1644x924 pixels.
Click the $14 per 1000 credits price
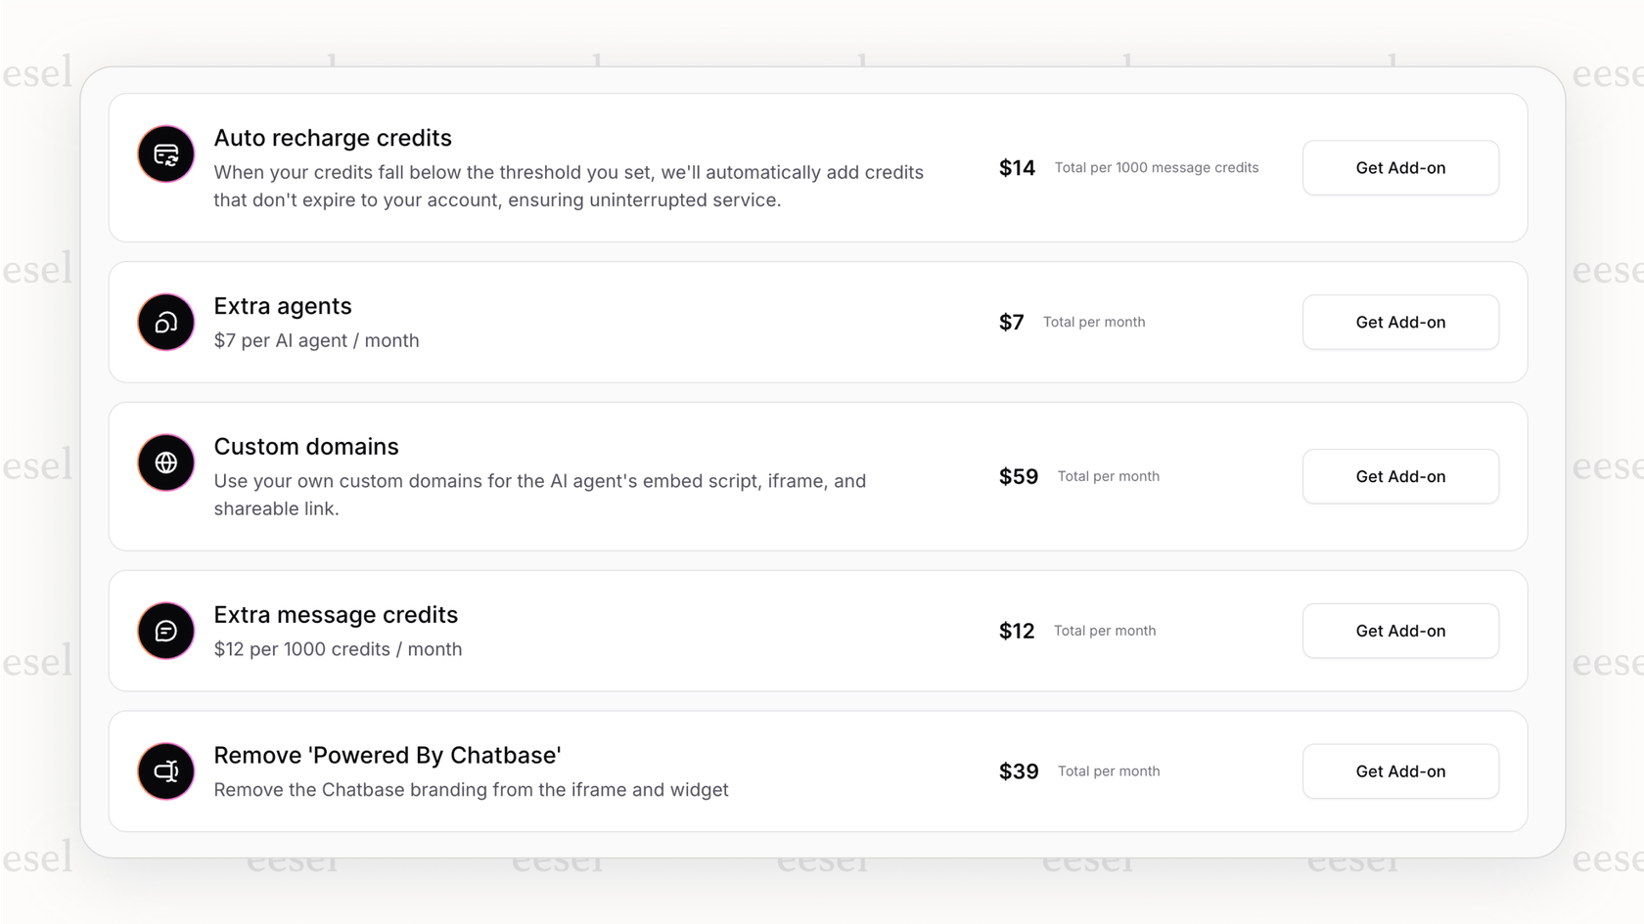pyautogui.click(x=1017, y=167)
